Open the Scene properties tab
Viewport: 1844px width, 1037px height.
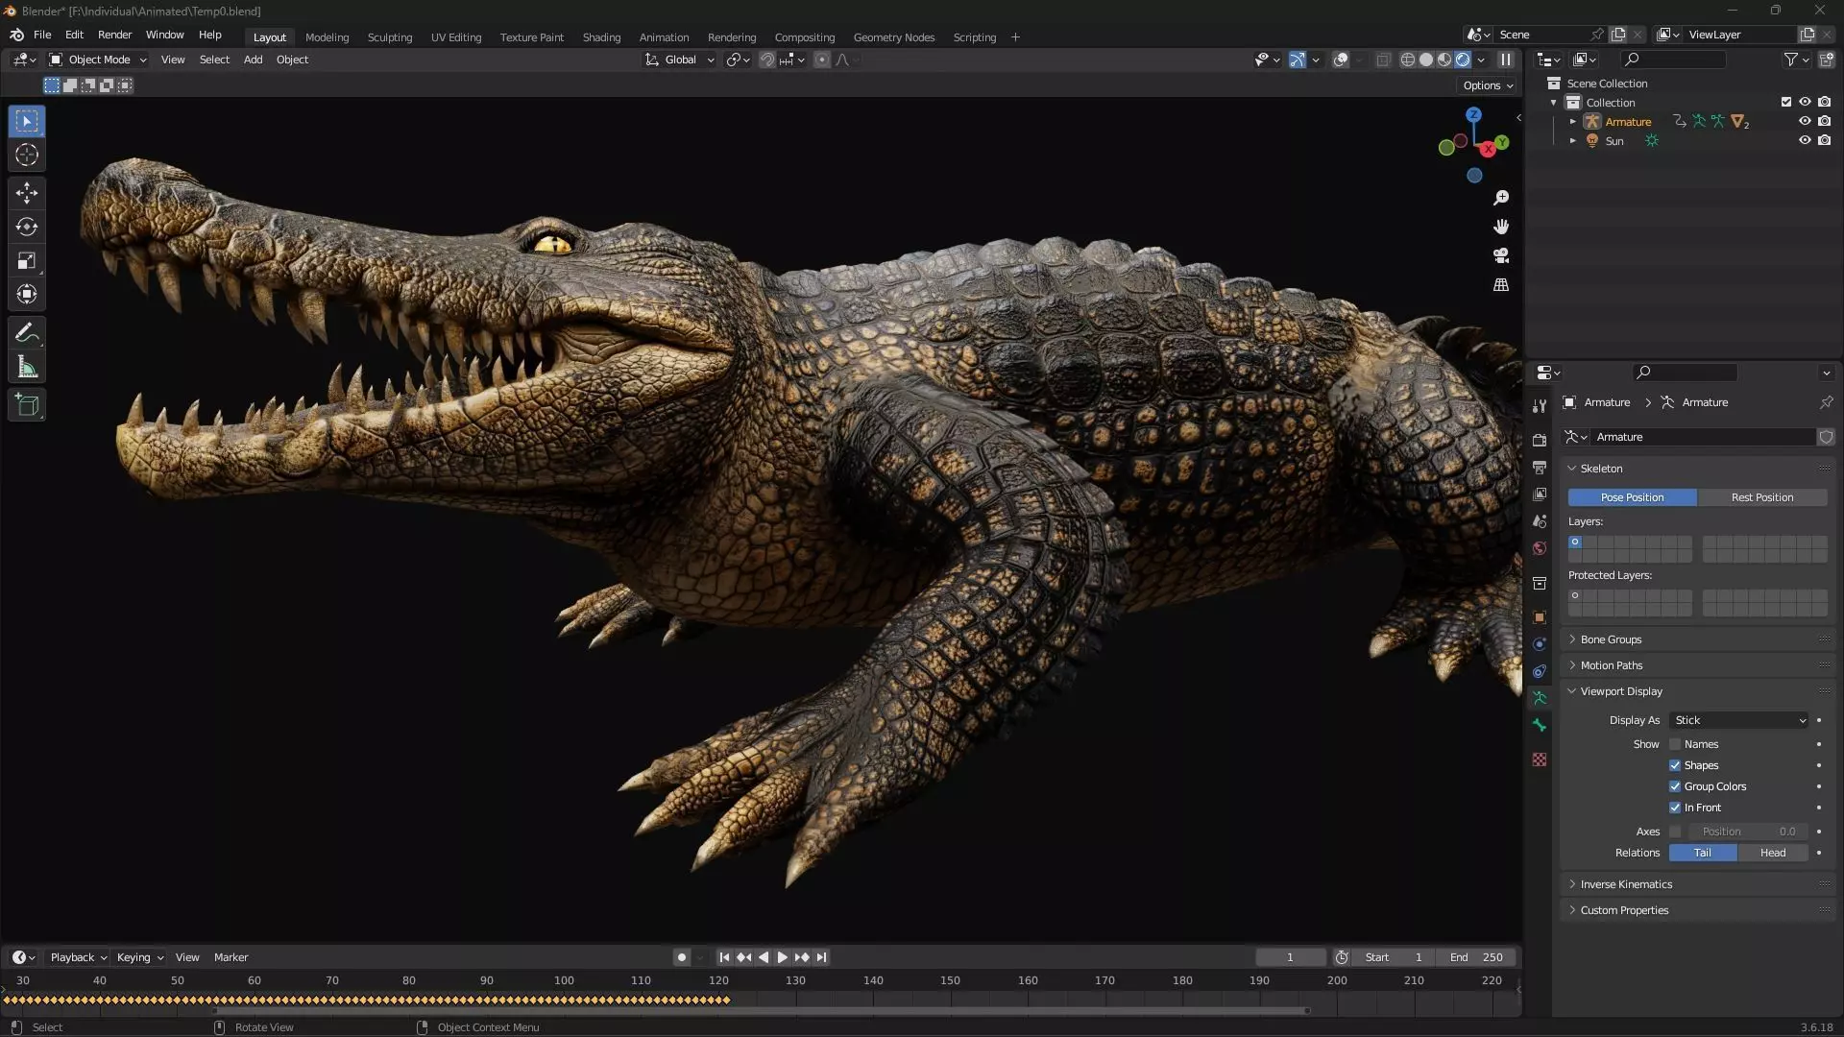[1540, 520]
